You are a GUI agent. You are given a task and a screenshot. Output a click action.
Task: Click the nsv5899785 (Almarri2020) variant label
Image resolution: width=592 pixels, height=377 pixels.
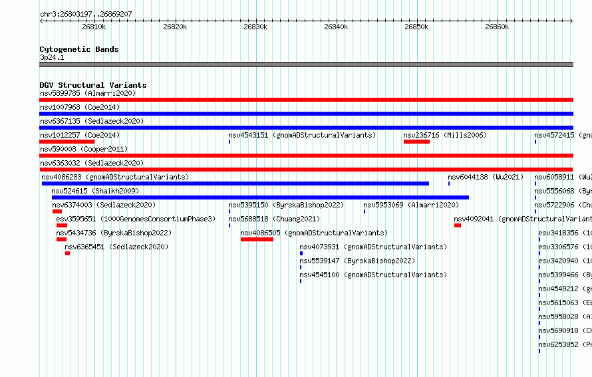coord(88,93)
